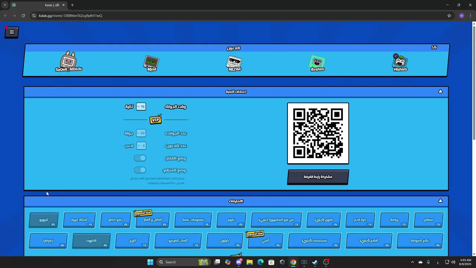Open Microsoft Store from the taskbar
Screen dimensions: 476x268
coord(271,262)
